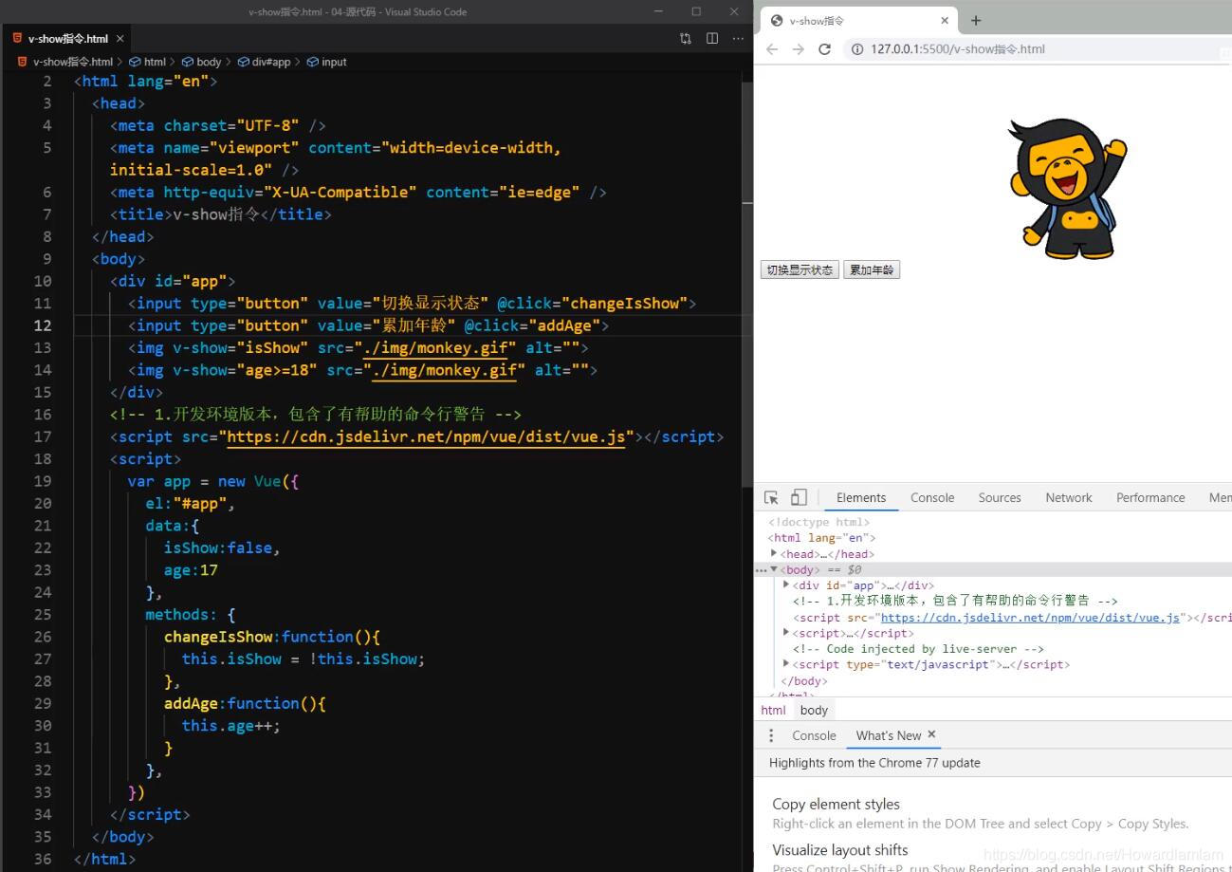Toggle DevTools device toolbar
1232x872 pixels.
click(x=799, y=497)
